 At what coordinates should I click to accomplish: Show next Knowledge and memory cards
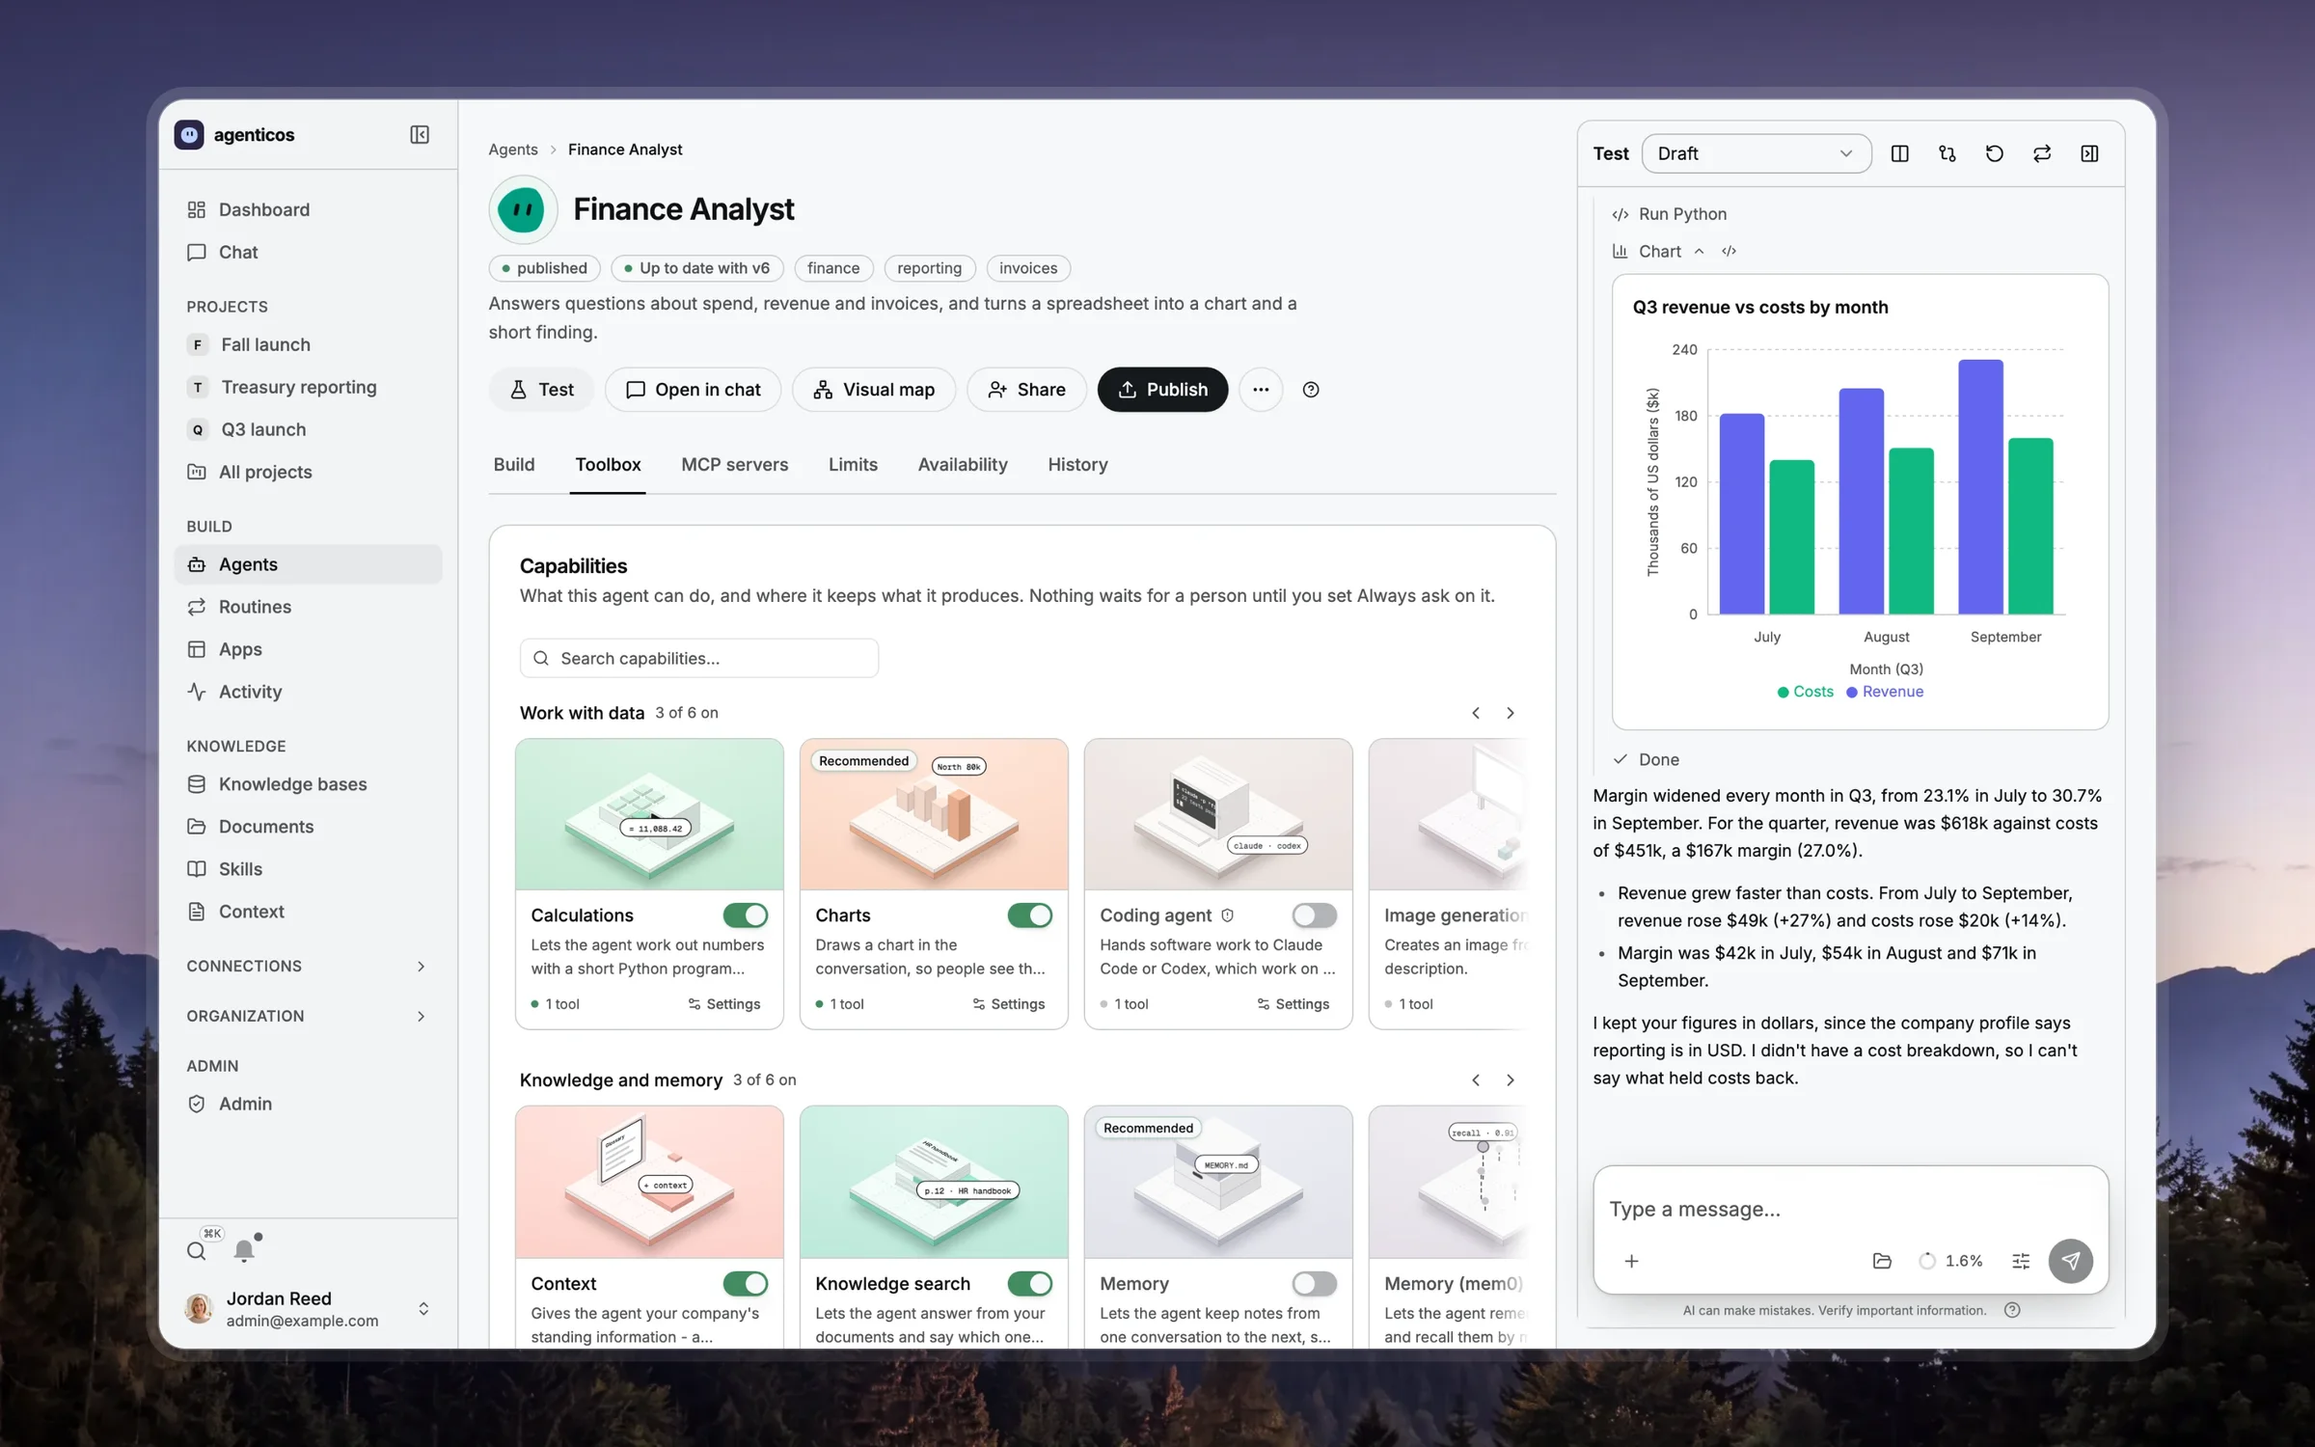pyautogui.click(x=1511, y=1079)
